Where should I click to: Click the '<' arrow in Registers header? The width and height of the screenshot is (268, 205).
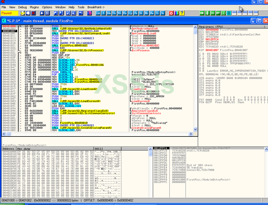point(264,27)
